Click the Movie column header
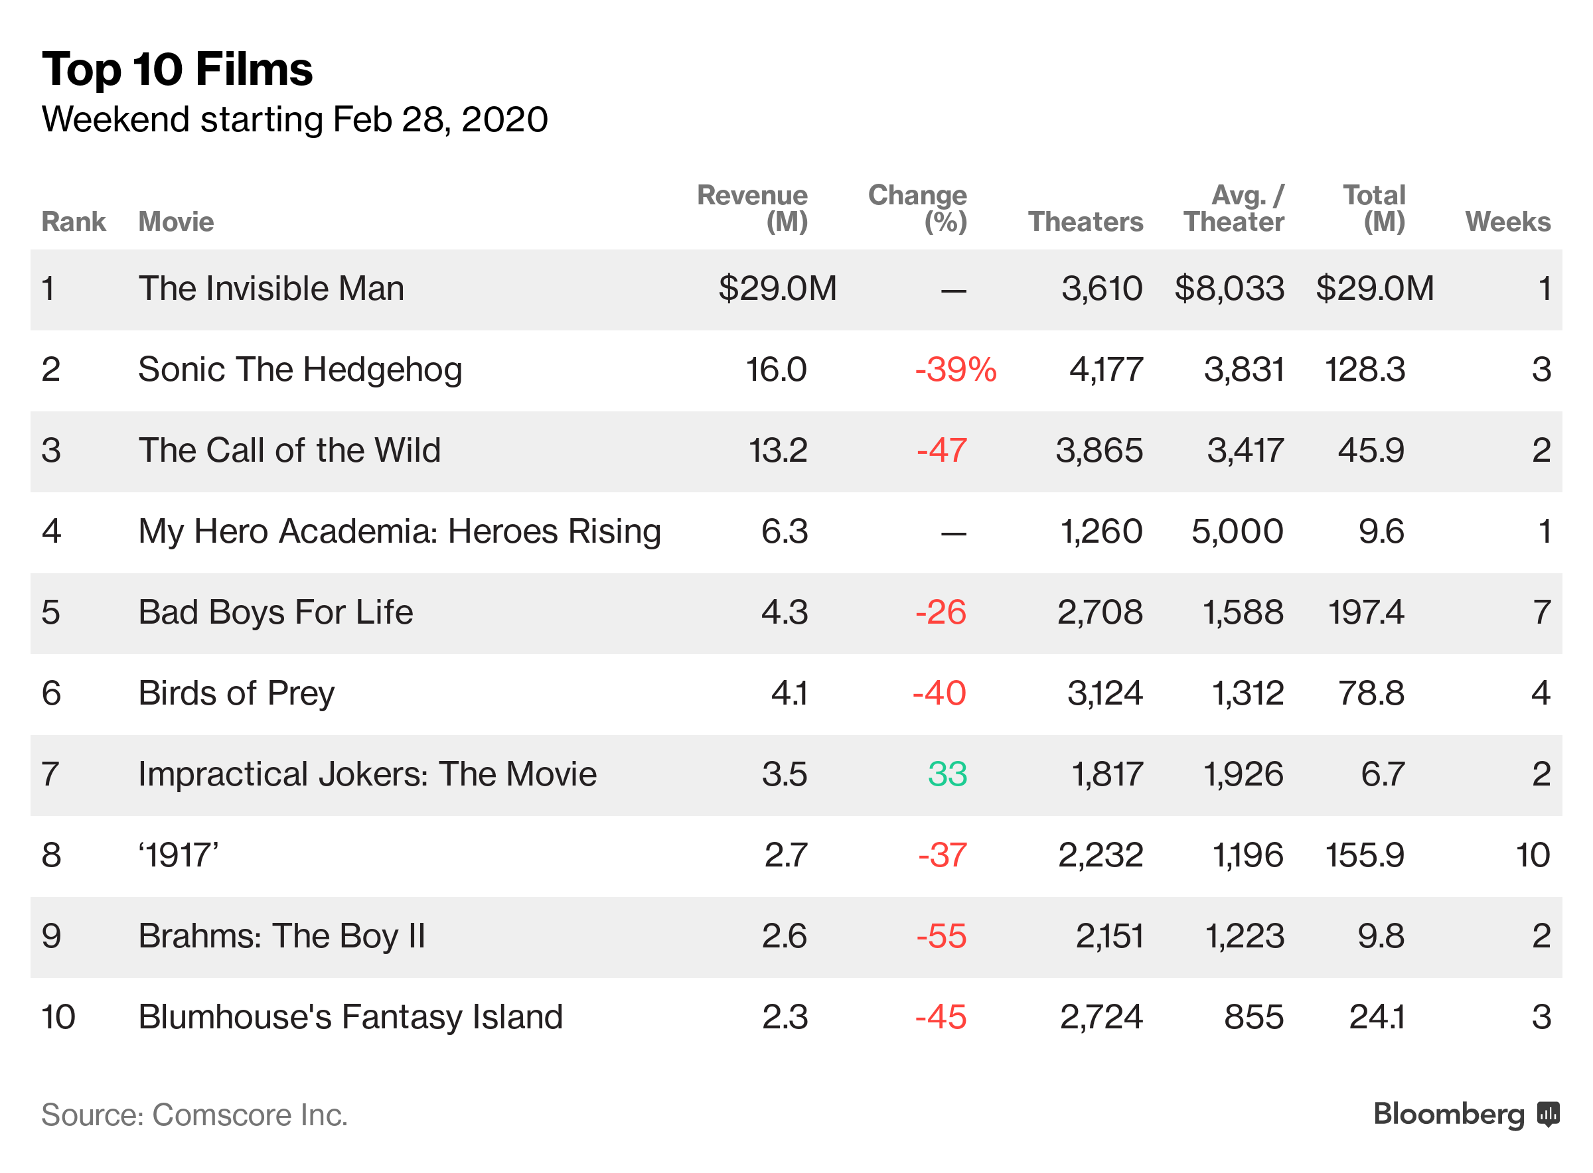The height and width of the screenshot is (1173, 1593). 176,222
